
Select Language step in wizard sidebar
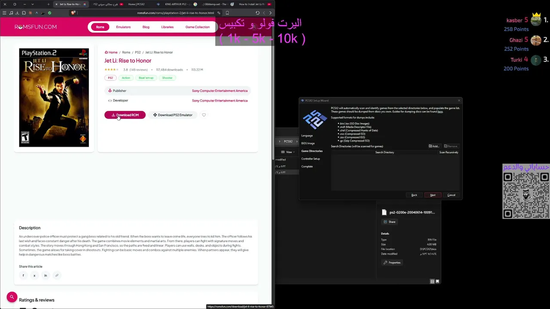coord(307,136)
